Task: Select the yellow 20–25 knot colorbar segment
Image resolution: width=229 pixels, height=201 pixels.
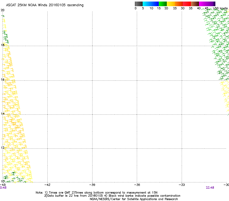Action: click(171, 4)
